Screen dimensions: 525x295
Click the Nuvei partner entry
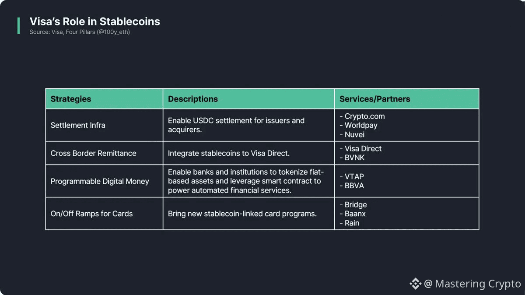(x=354, y=134)
